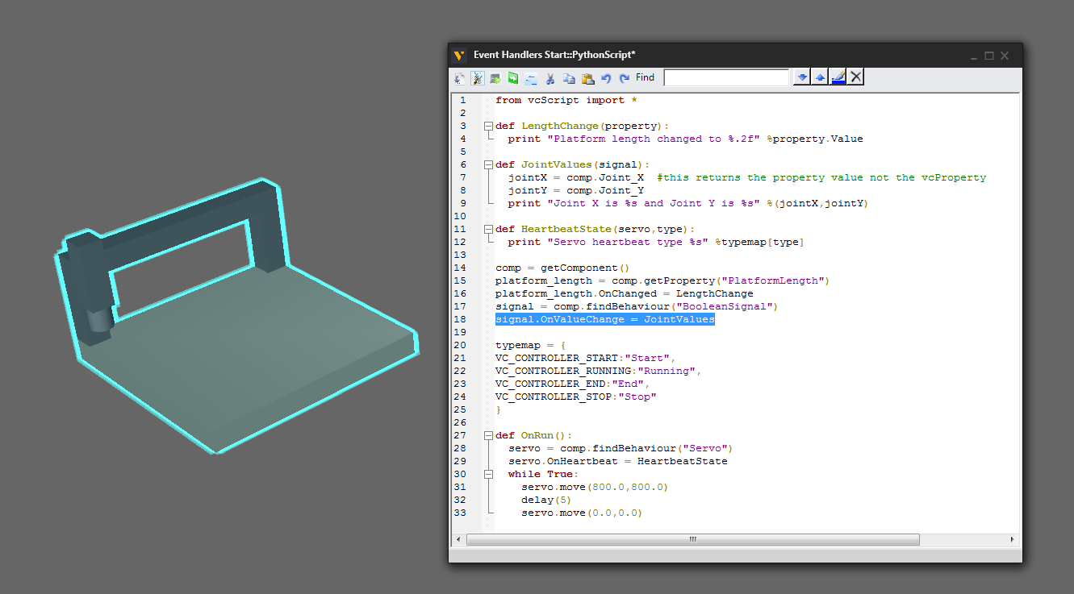This screenshot has height=594, width=1074.
Task: Find previous match with the up arrow
Action: pyautogui.click(x=821, y=77)
